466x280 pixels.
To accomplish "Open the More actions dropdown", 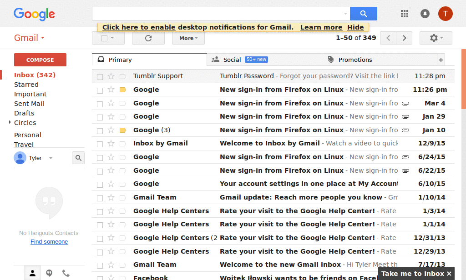I will (188, 38).
